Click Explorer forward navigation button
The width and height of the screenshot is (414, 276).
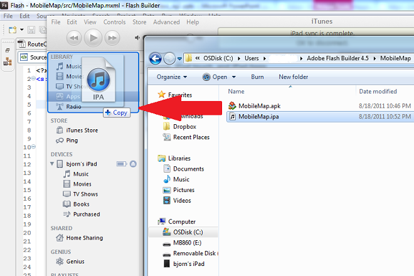coord(169,58)
